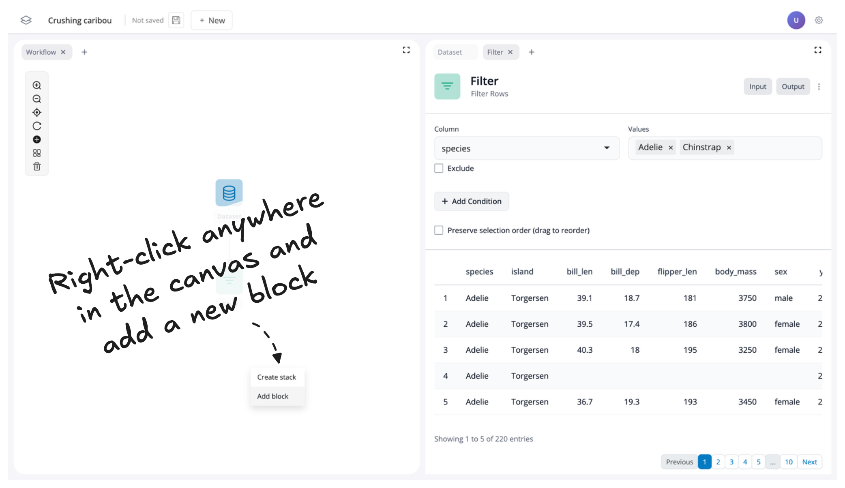
Task: Check Preserve selection order option
Action: point(439,230)
